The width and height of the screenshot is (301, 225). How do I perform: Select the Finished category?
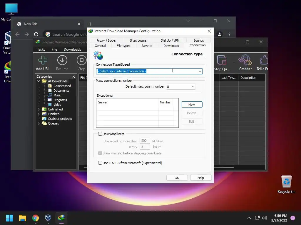(x=53, y=114)
